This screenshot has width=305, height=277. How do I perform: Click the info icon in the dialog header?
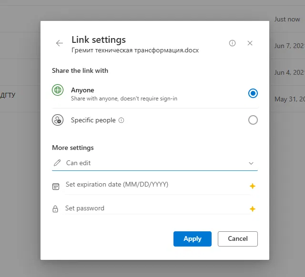(x=233, y=43)
